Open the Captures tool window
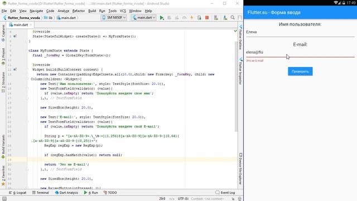 (x=3, y=33)
